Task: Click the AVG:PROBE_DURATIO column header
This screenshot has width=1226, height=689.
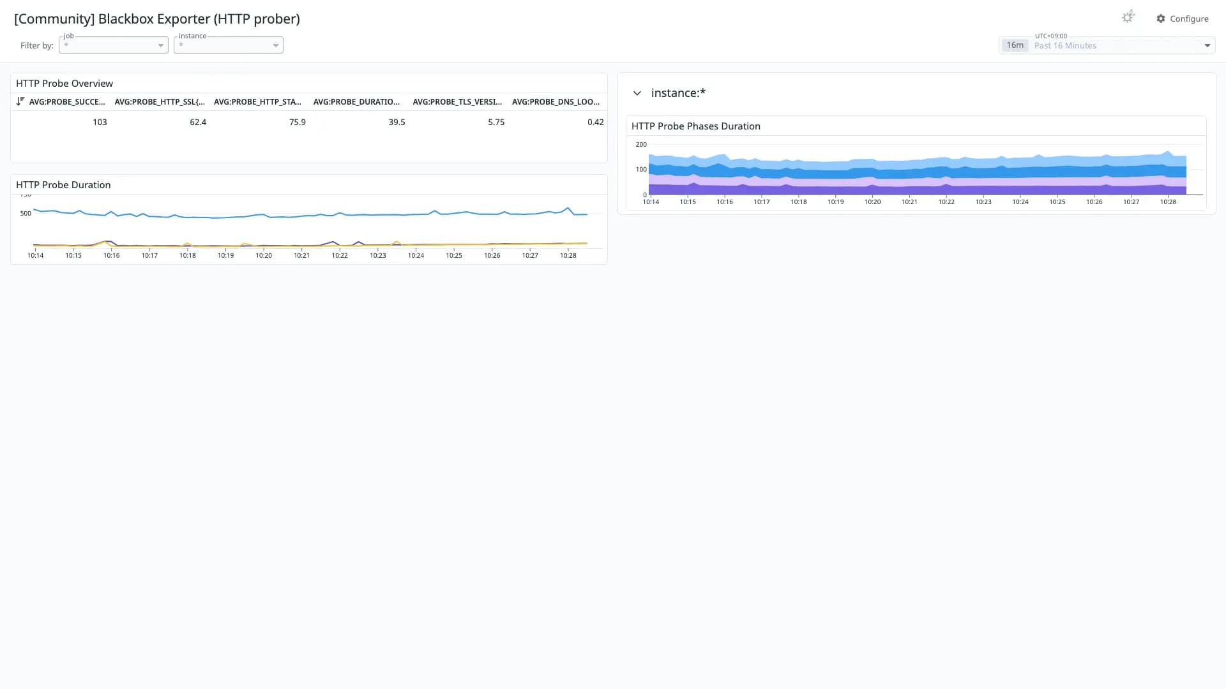Action: tap(356, 101)
